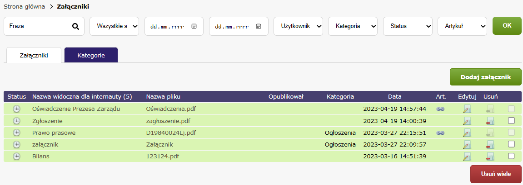Open the Kategoria filter dropdown

point(353,26)
